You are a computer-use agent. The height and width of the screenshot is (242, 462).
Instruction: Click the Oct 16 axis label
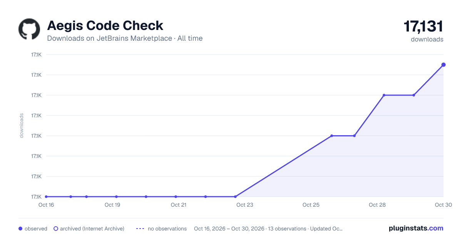[46, 205]
